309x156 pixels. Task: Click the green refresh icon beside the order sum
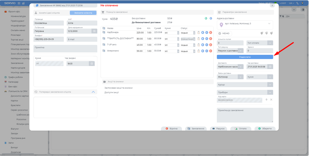[206, 18]
